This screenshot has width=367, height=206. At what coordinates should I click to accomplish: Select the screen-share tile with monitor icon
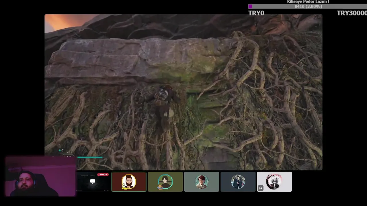coord(93,182)
